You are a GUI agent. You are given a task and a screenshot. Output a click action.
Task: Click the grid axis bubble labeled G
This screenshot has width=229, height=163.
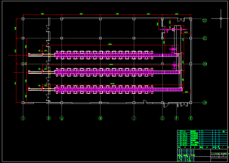point(163,118)
